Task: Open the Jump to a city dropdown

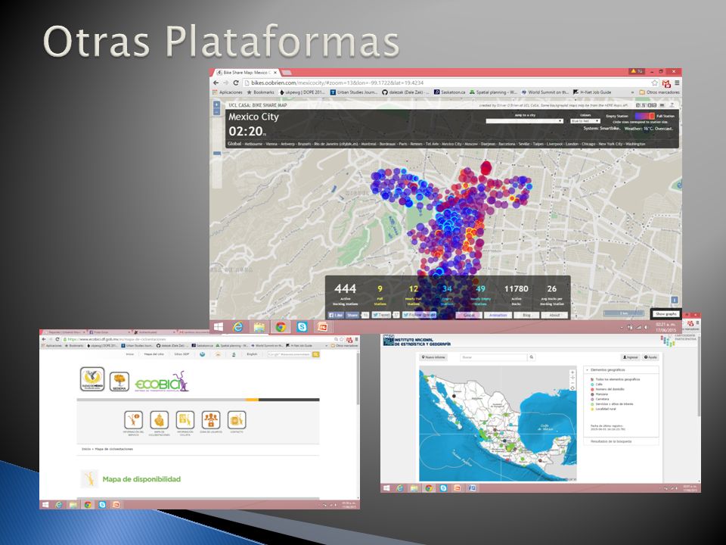Action: pyautogui.click(x=524, y=121)
